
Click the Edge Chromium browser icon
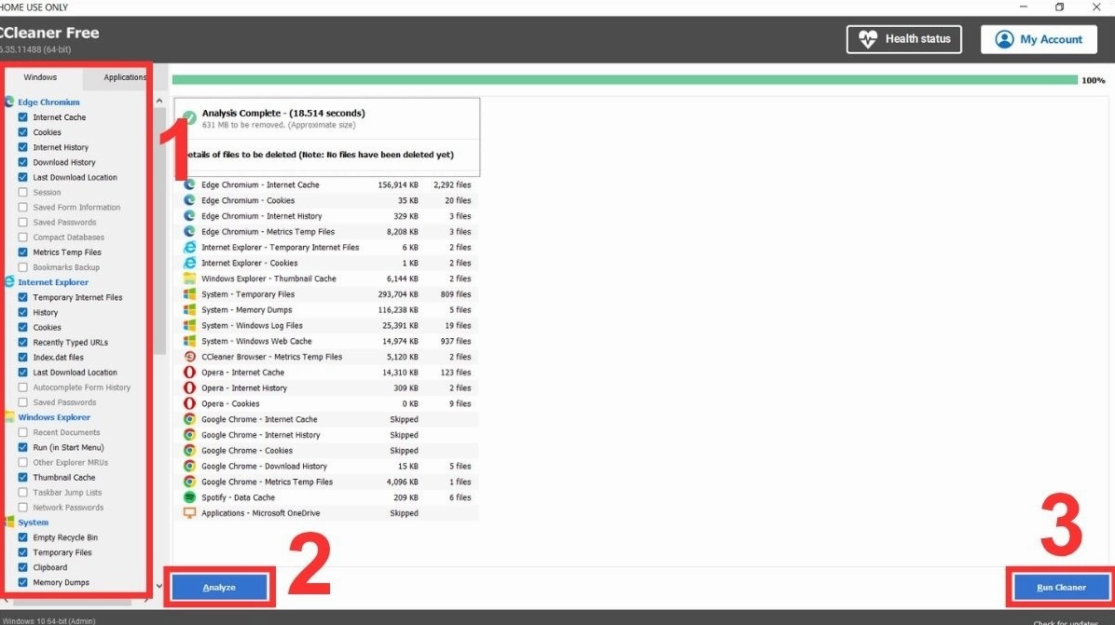9,102
